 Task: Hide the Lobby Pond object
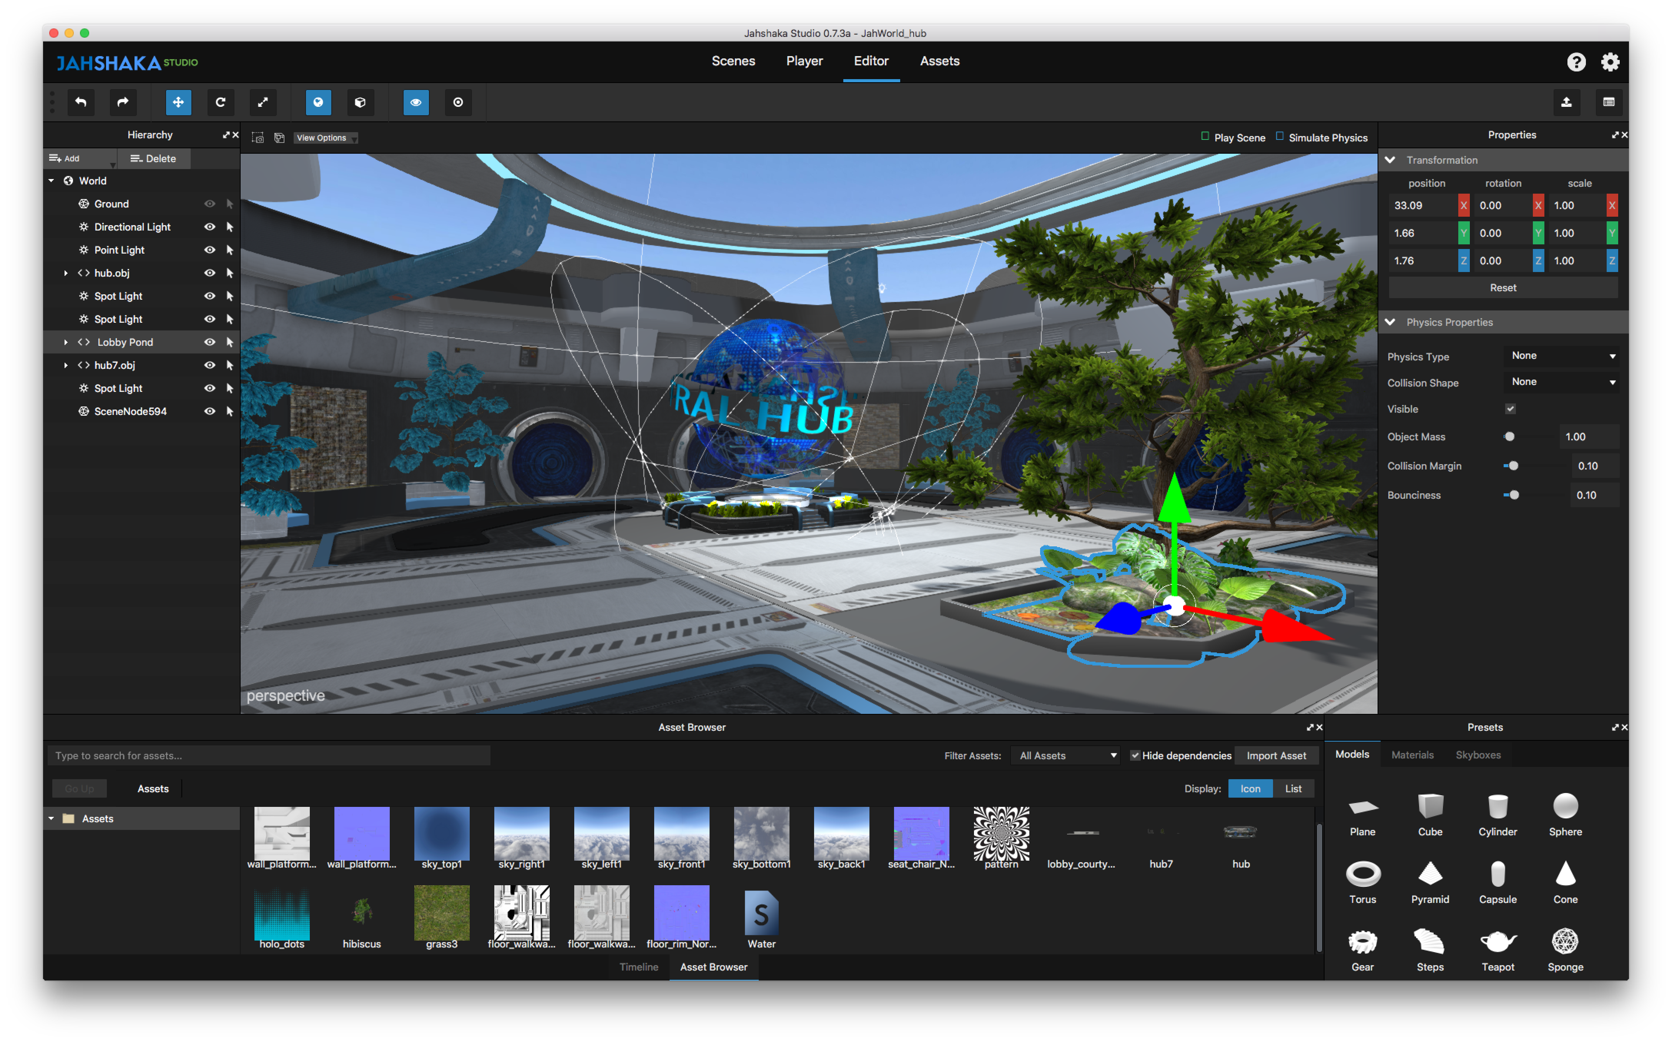click(x=209, y=342)
